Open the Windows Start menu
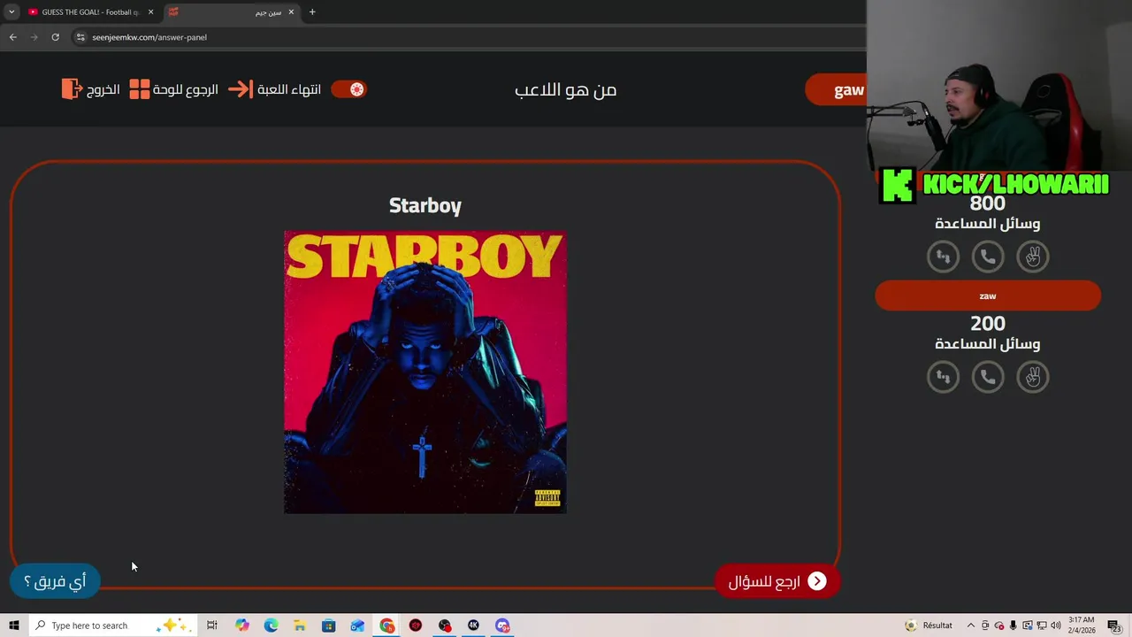The width and height of the screenshot is (1132, 637). tap(13, 625)
